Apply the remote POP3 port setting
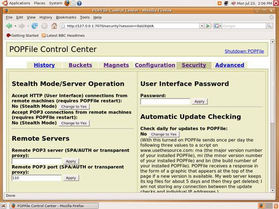 [71, 178]
